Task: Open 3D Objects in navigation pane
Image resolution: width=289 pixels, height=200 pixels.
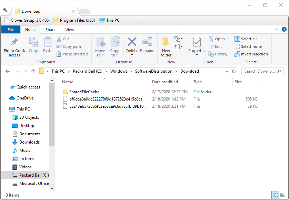Action: (x=29, y=117)
